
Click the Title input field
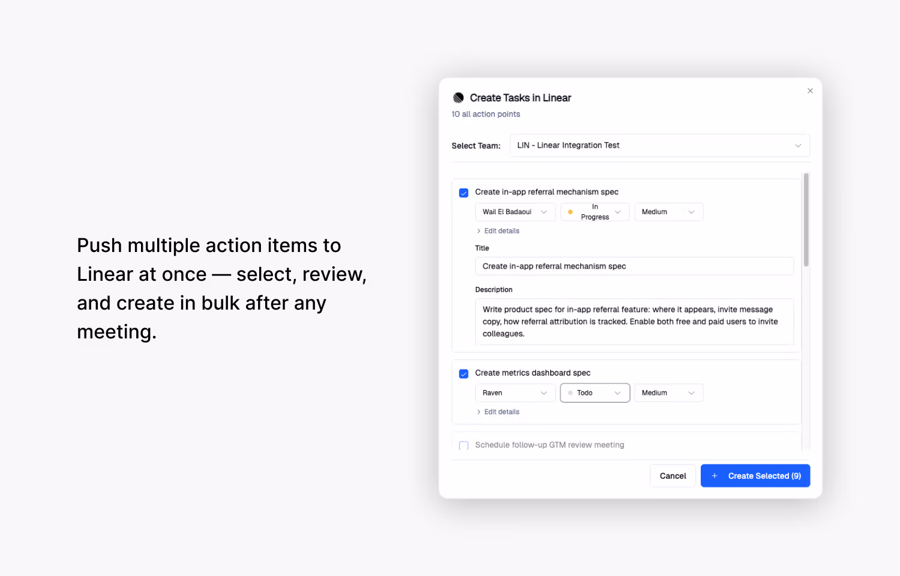(634, 266)
